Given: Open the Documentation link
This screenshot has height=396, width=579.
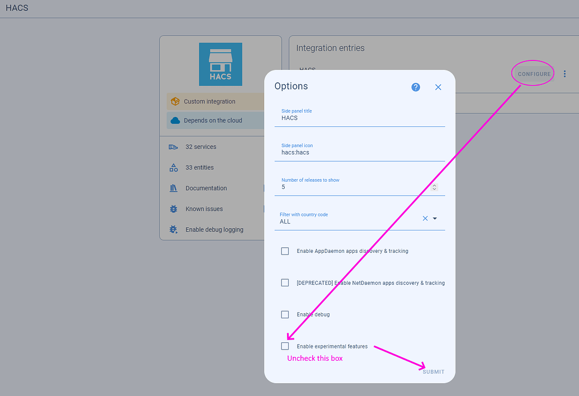Looking at the screenshot, I should [206, 188].
